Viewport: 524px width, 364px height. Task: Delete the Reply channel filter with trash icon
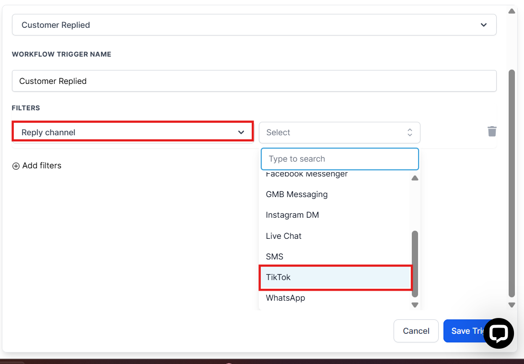click(492, 131)
